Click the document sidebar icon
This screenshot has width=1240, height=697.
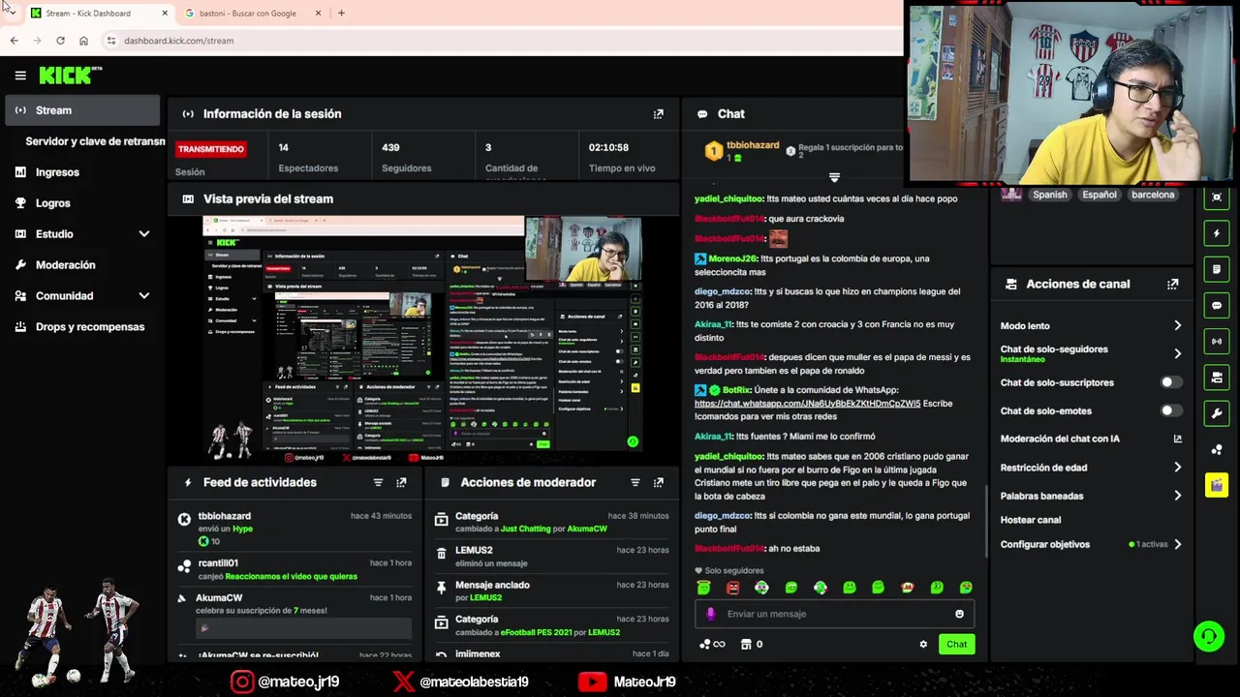tap(1217, 269)
